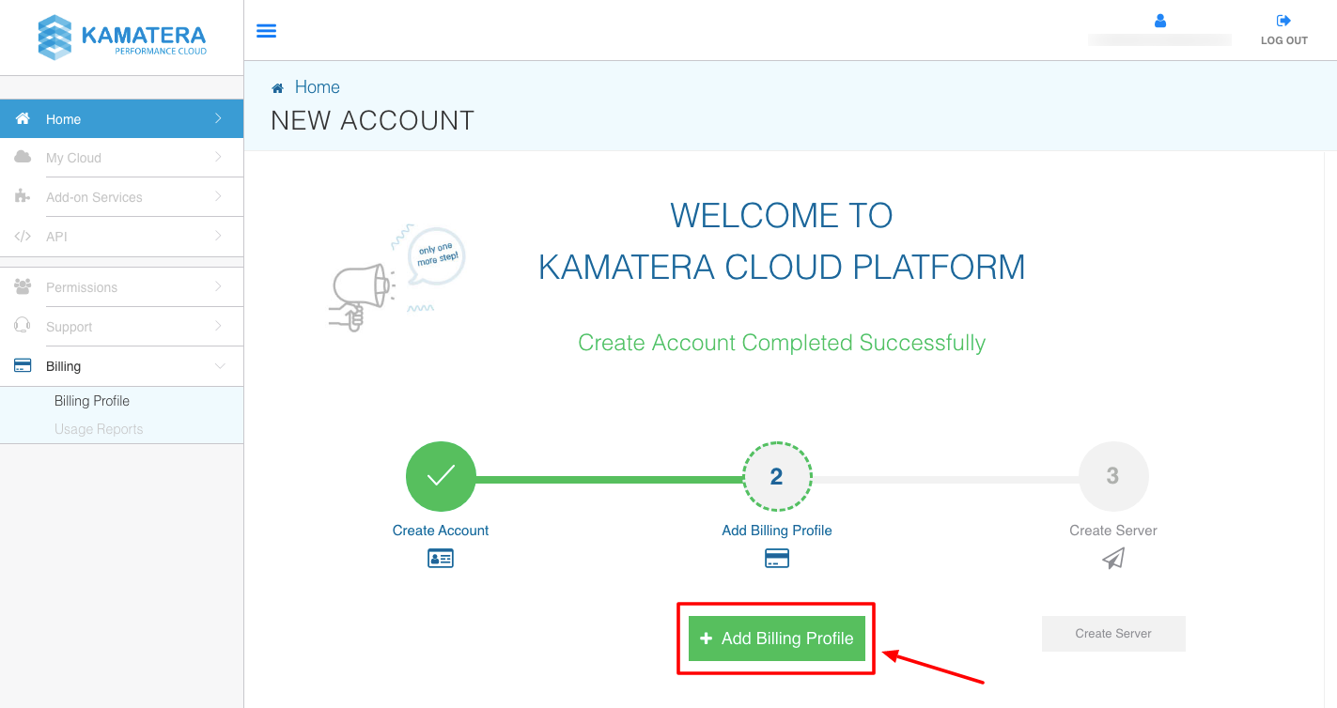Click the Log Out icon
Screen dimensions: 1337x708
[x=1284, y=21]
